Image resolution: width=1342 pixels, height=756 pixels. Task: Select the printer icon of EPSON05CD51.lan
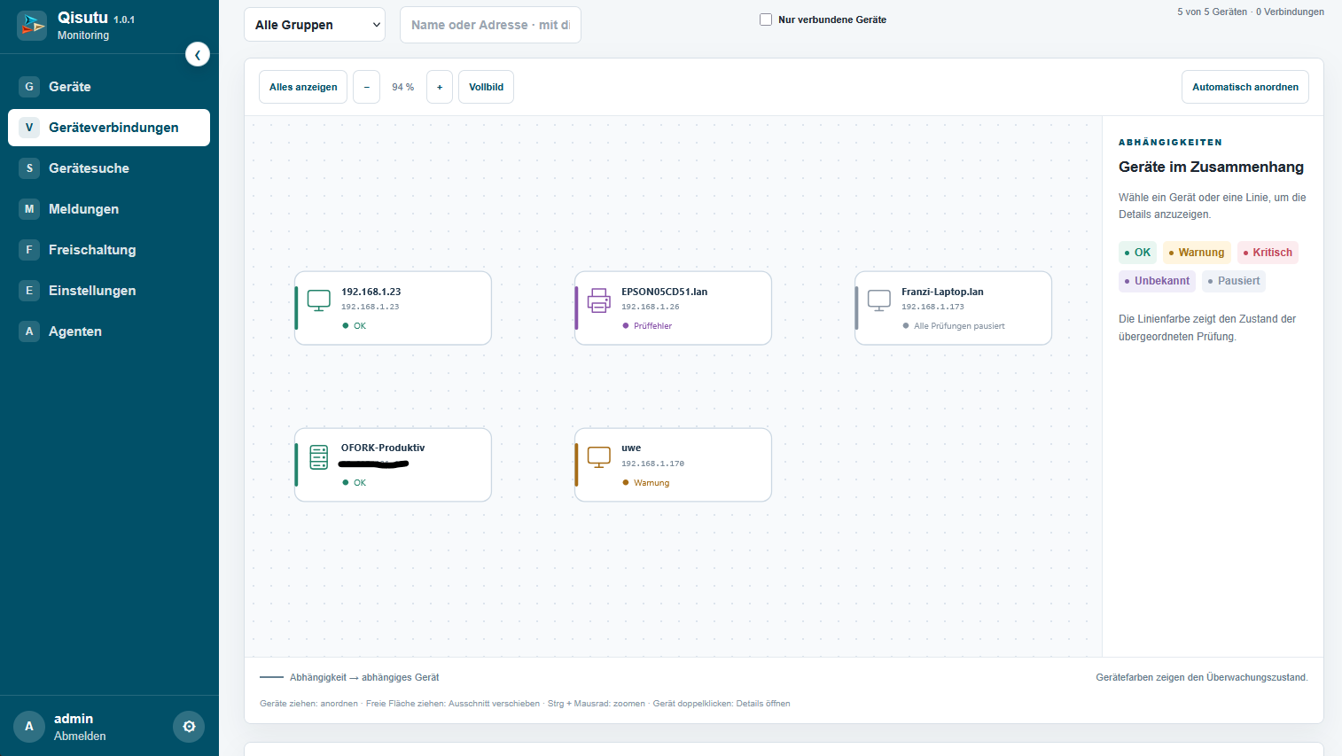click(599, 300)
